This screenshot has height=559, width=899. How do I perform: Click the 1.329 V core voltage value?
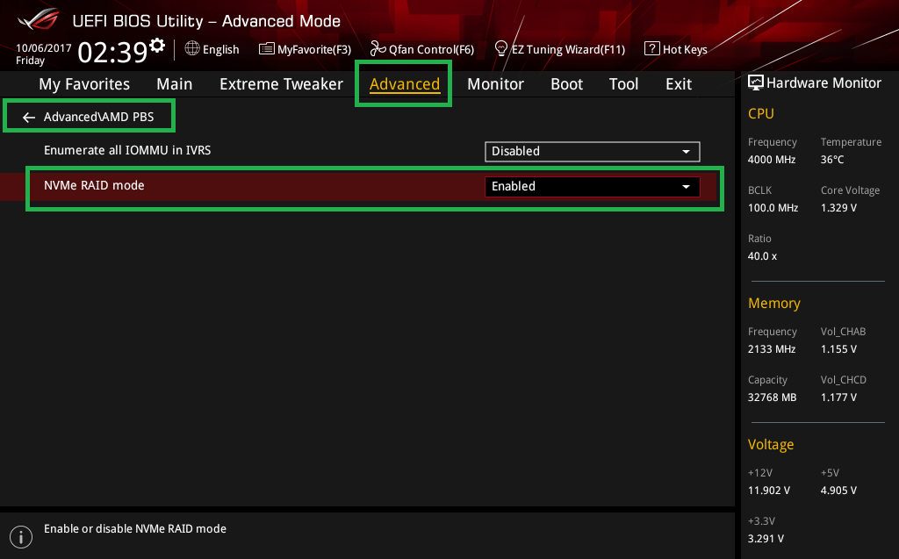[838, 208]
